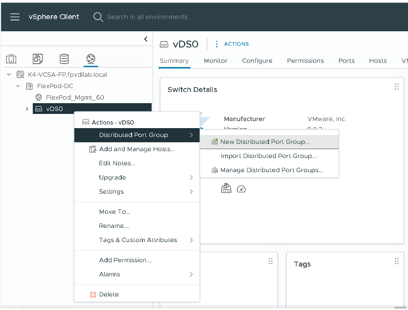Image resolution: width=408 pixels, height=310 pixels.
Task: Click Delete in the context menu
Action: tap(137, 294)
